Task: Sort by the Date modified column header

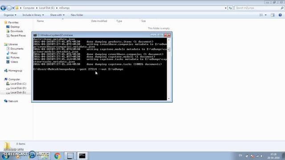Action: tap(99, 21)
